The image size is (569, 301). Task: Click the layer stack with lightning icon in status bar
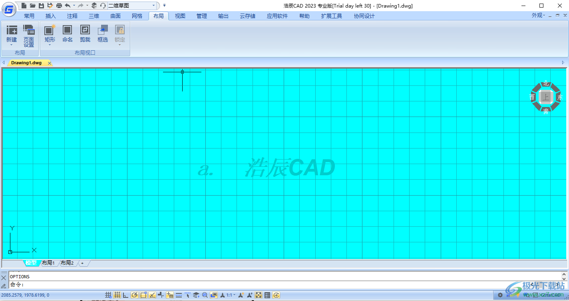click(x=196, y=295)
